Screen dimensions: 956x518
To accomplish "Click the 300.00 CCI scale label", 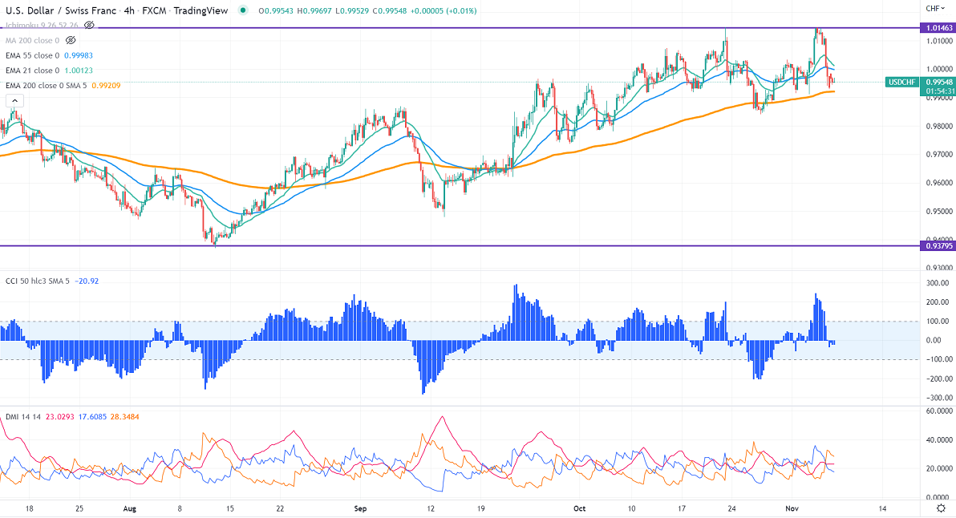I will click(x=938, y=283).
